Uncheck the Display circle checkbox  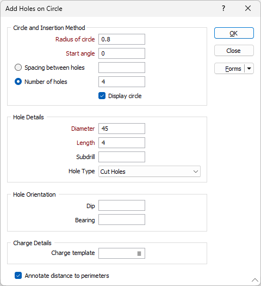tap(102, 96)
